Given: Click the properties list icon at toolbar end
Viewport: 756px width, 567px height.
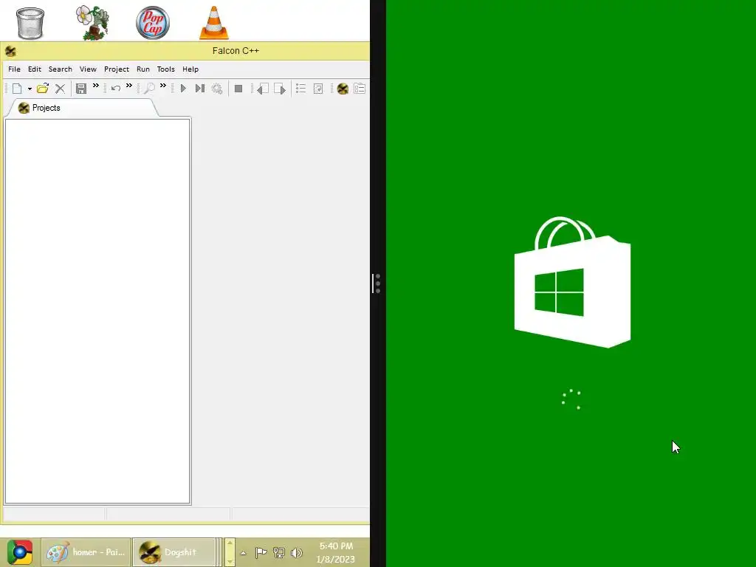Looking at the screenshot, I should click(360, 89).
